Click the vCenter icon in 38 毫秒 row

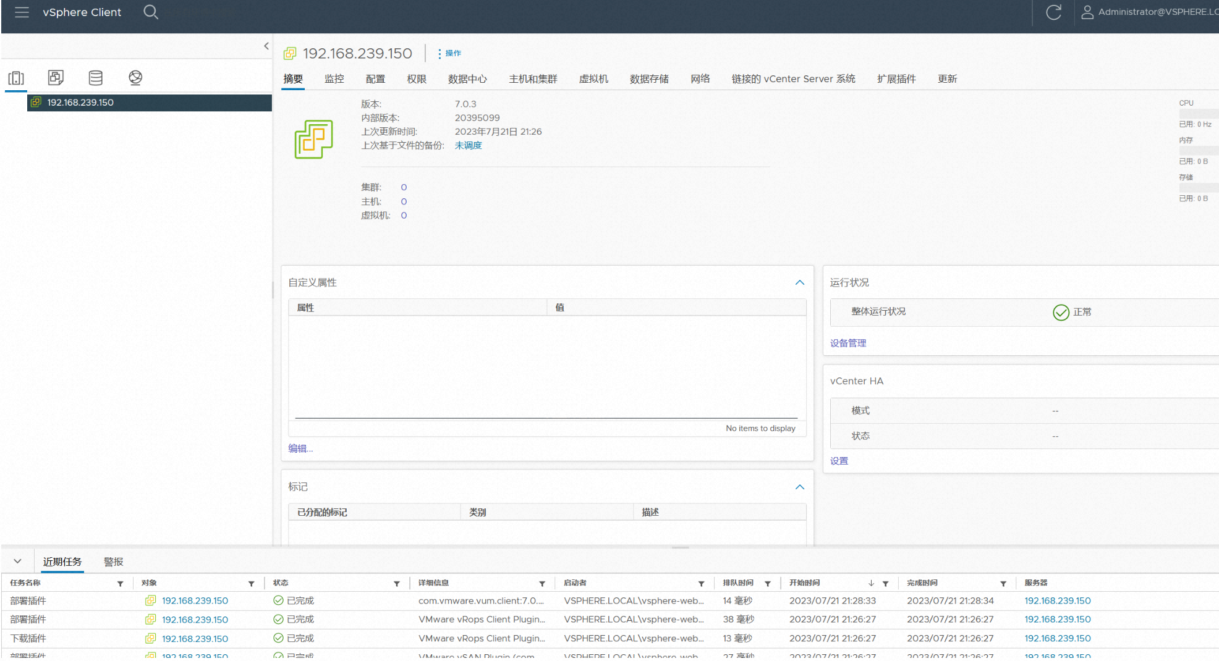coord(150,619)
